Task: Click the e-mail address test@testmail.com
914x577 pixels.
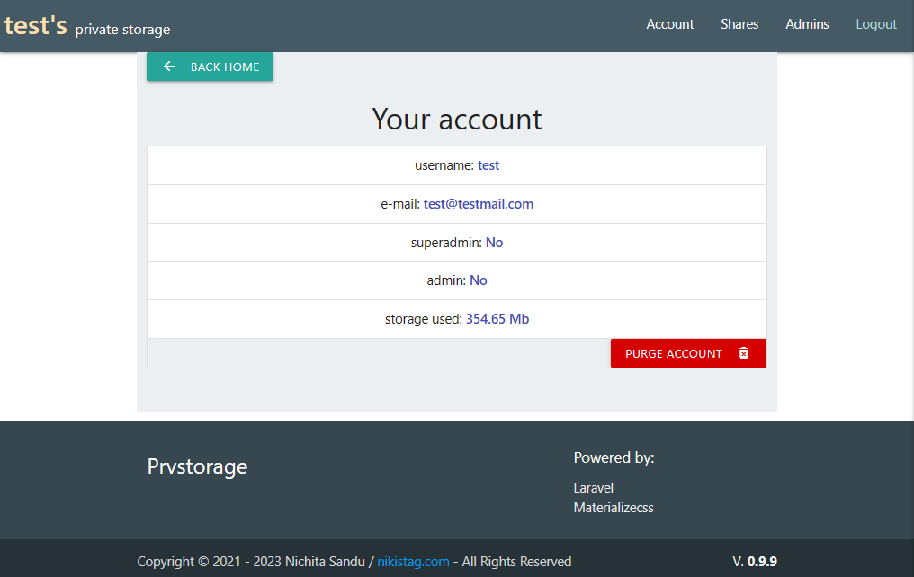Action: pyautogui.click(x=479, y=204)
